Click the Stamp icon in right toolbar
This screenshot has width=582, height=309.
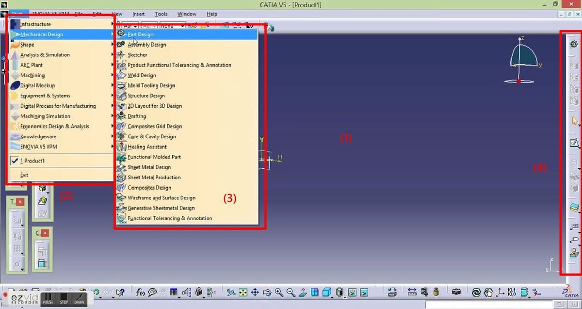575,252
